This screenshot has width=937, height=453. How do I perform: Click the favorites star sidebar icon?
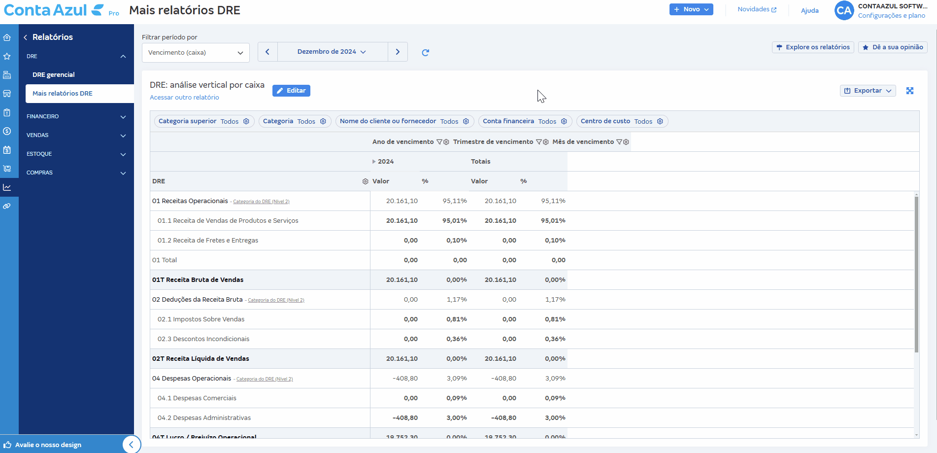pyautogui.click(x=7, y=56)
